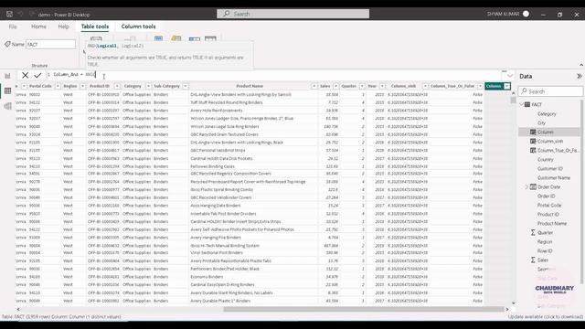Click the Save icon in title bar
The image size is (585, 329).
[9, 15]
